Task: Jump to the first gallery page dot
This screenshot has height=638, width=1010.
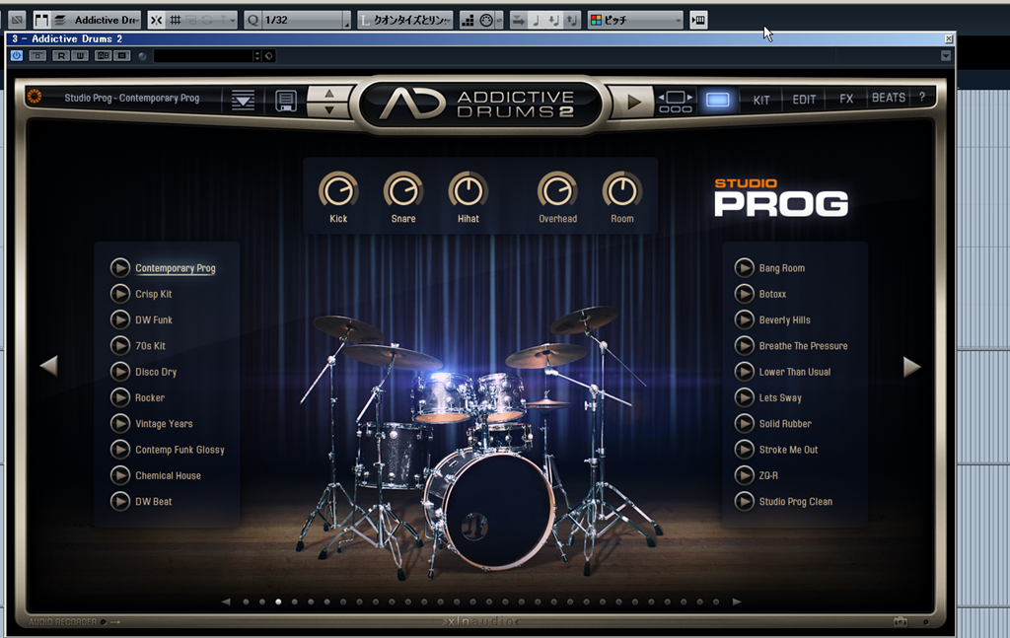Action: pyautogui.click(x=246, y=602)
